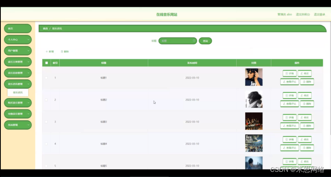Select the 音乐资讯 submenu item
Screen dimensions: 331x177
pos(18,92)
